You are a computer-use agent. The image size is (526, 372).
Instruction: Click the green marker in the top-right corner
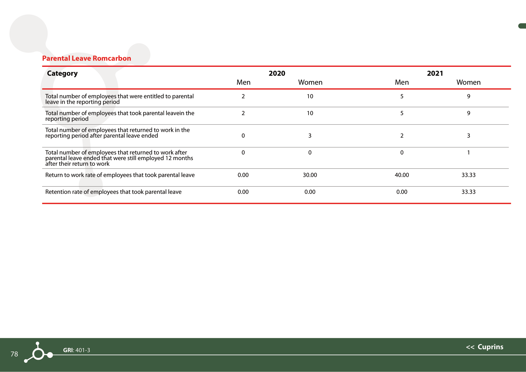pyautogui.click(x=522, y=26)
